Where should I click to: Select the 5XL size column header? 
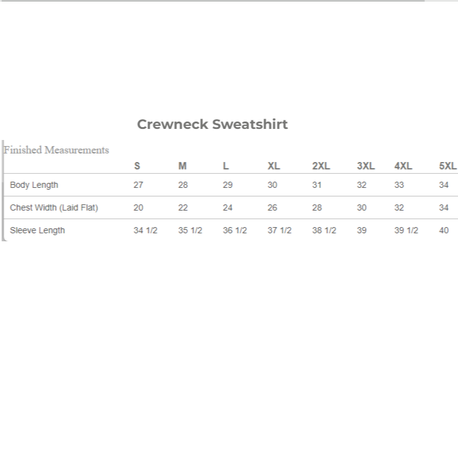(x=448, y=166)
